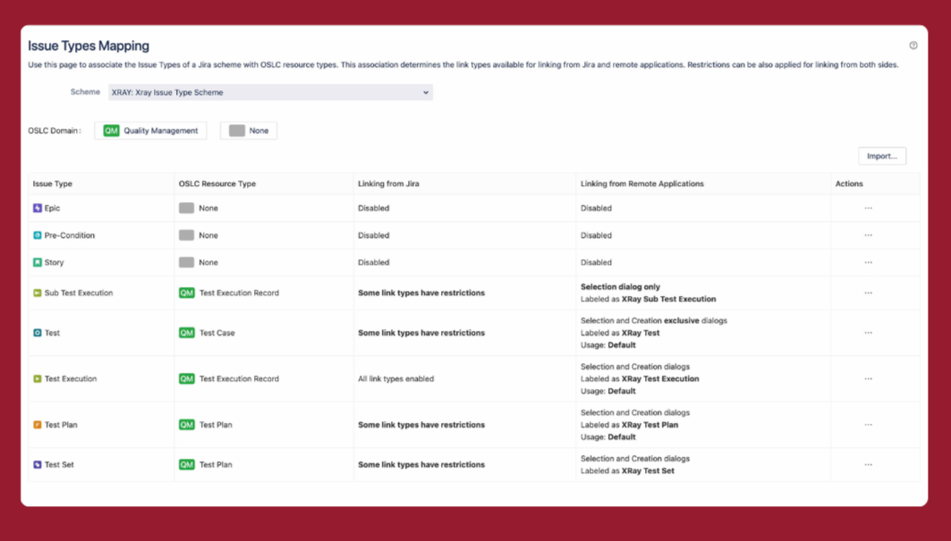
Task: Open actions menu for Sub Test Execution row
Action: (868, 293)
